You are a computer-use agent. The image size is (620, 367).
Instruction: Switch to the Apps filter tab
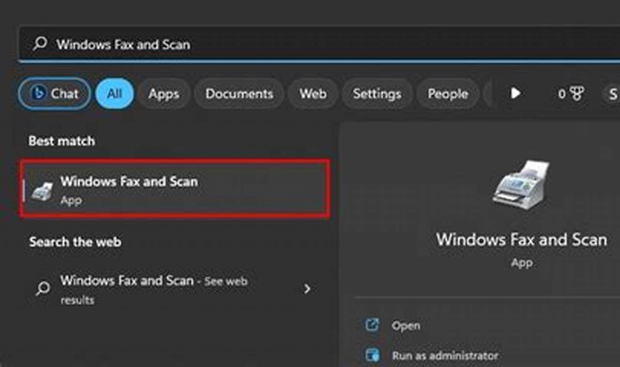pos(164,94)
